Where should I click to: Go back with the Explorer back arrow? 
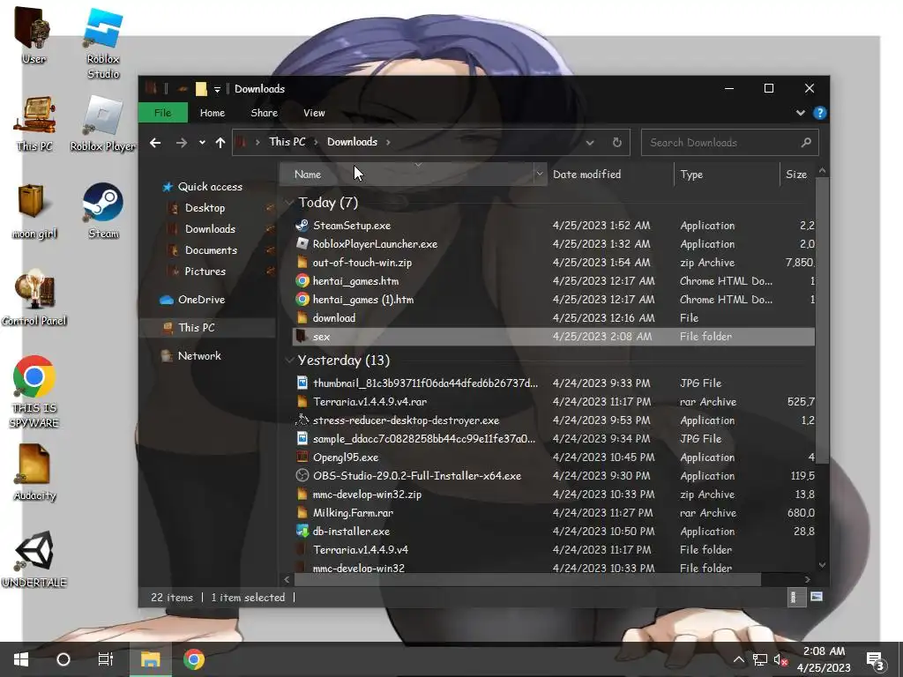pyautogui.click(x=155, y=142)
